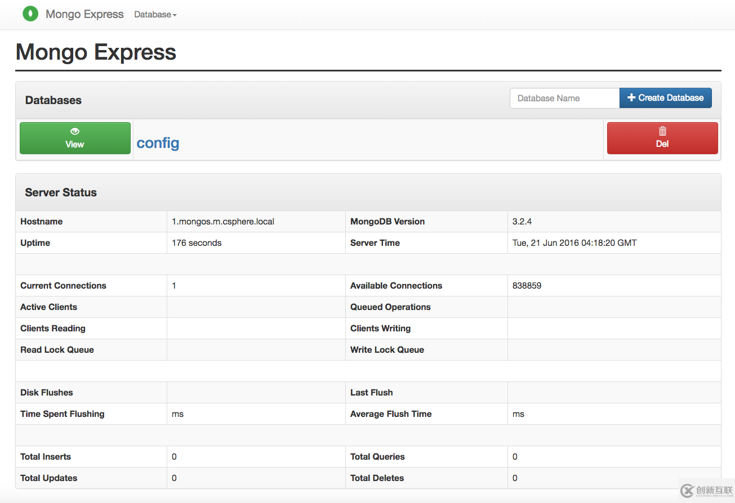The height and width of the screenshot is (503, 735).
Task: Click the Server Status panel heading
Action: point(61,192)
